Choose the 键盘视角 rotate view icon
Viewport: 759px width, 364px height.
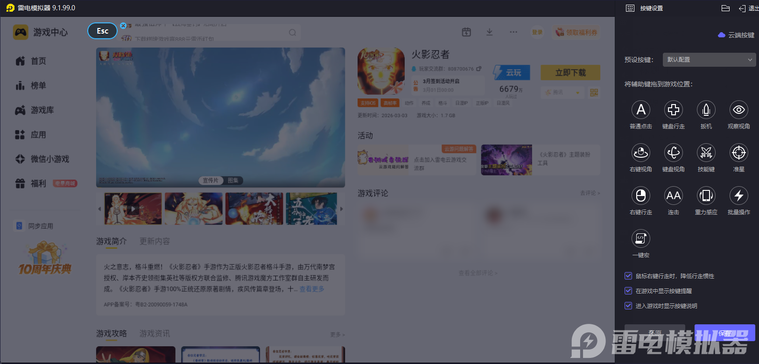coord(674,153)
